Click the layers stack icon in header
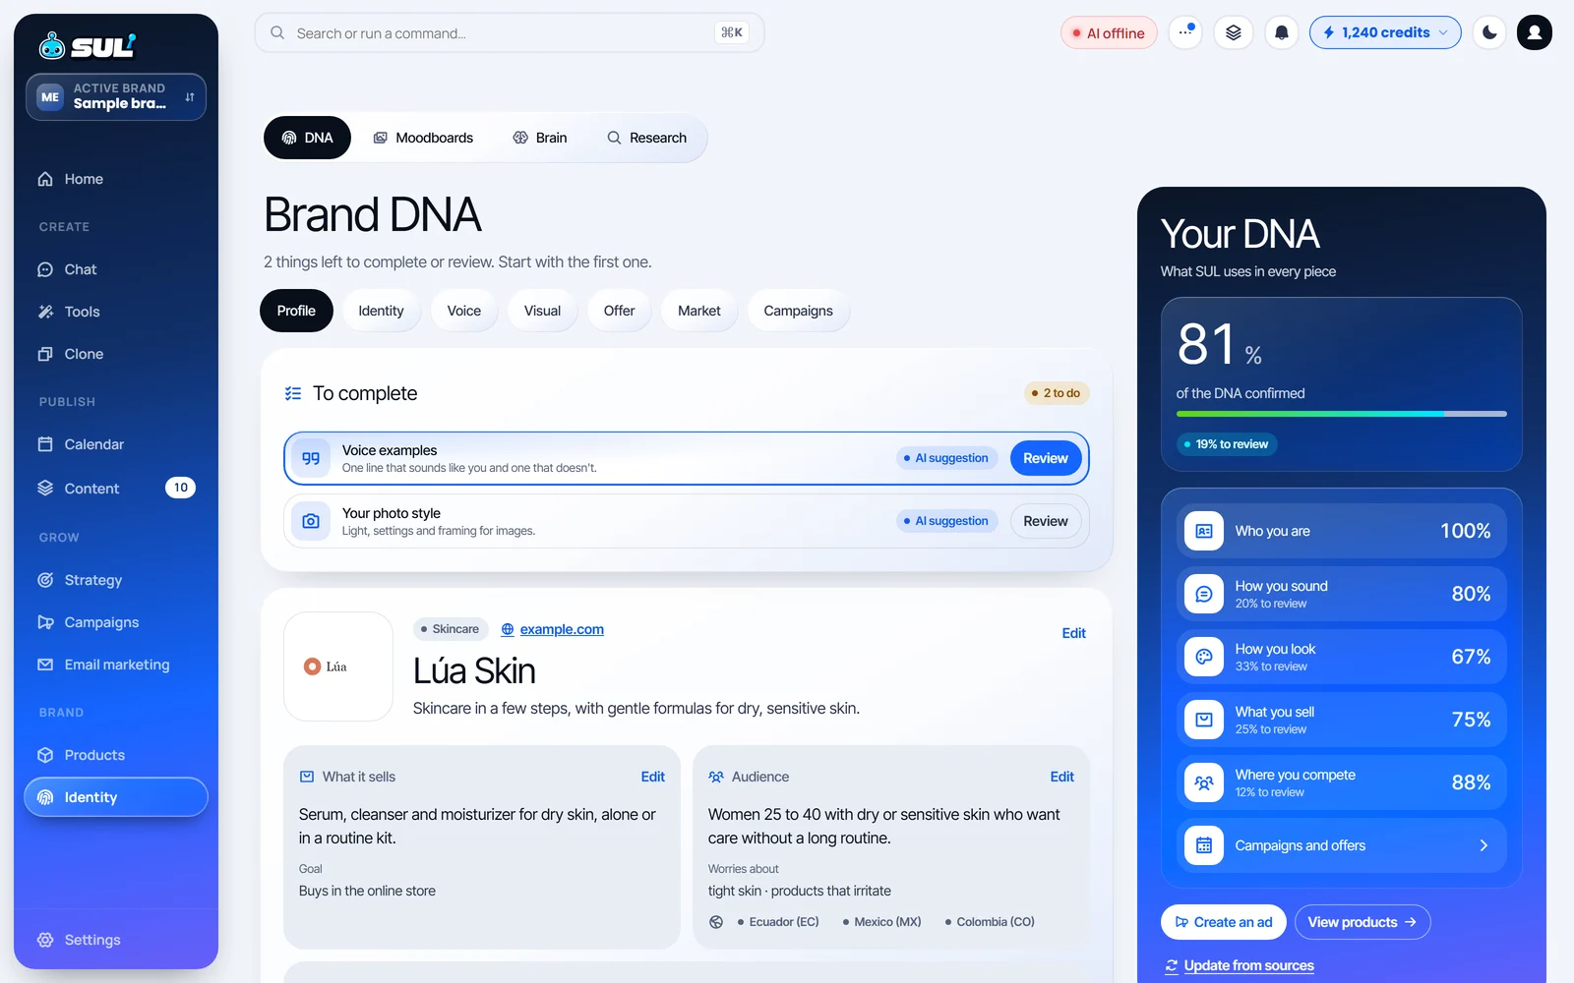This screenshot has height=983, width=1574. coord(1234,32)
